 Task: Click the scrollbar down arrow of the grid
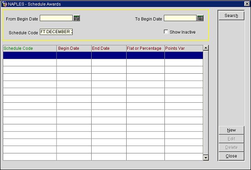pos(206,158)
